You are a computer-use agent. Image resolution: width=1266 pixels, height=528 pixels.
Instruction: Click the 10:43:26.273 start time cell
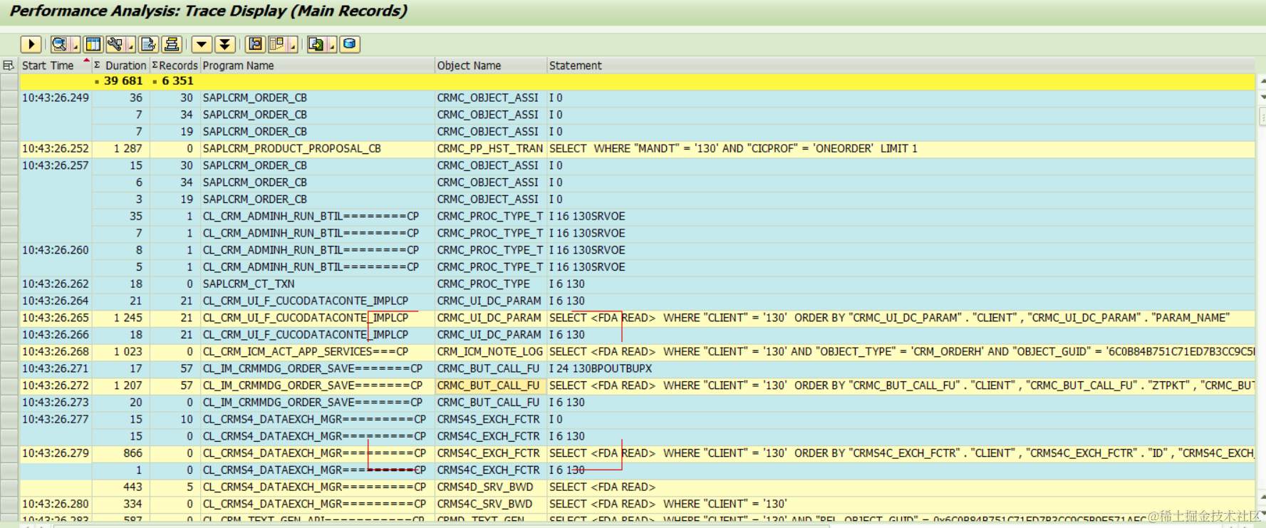(56, 403)
